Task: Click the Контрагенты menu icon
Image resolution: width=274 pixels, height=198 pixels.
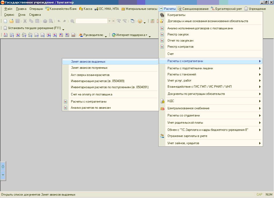Action: (162, 15)
